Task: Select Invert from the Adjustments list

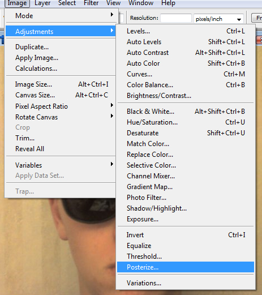Action: (x=186, y=235)
